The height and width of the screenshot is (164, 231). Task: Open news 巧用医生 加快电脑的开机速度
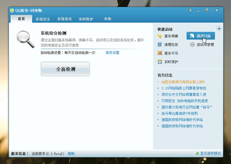184,101
